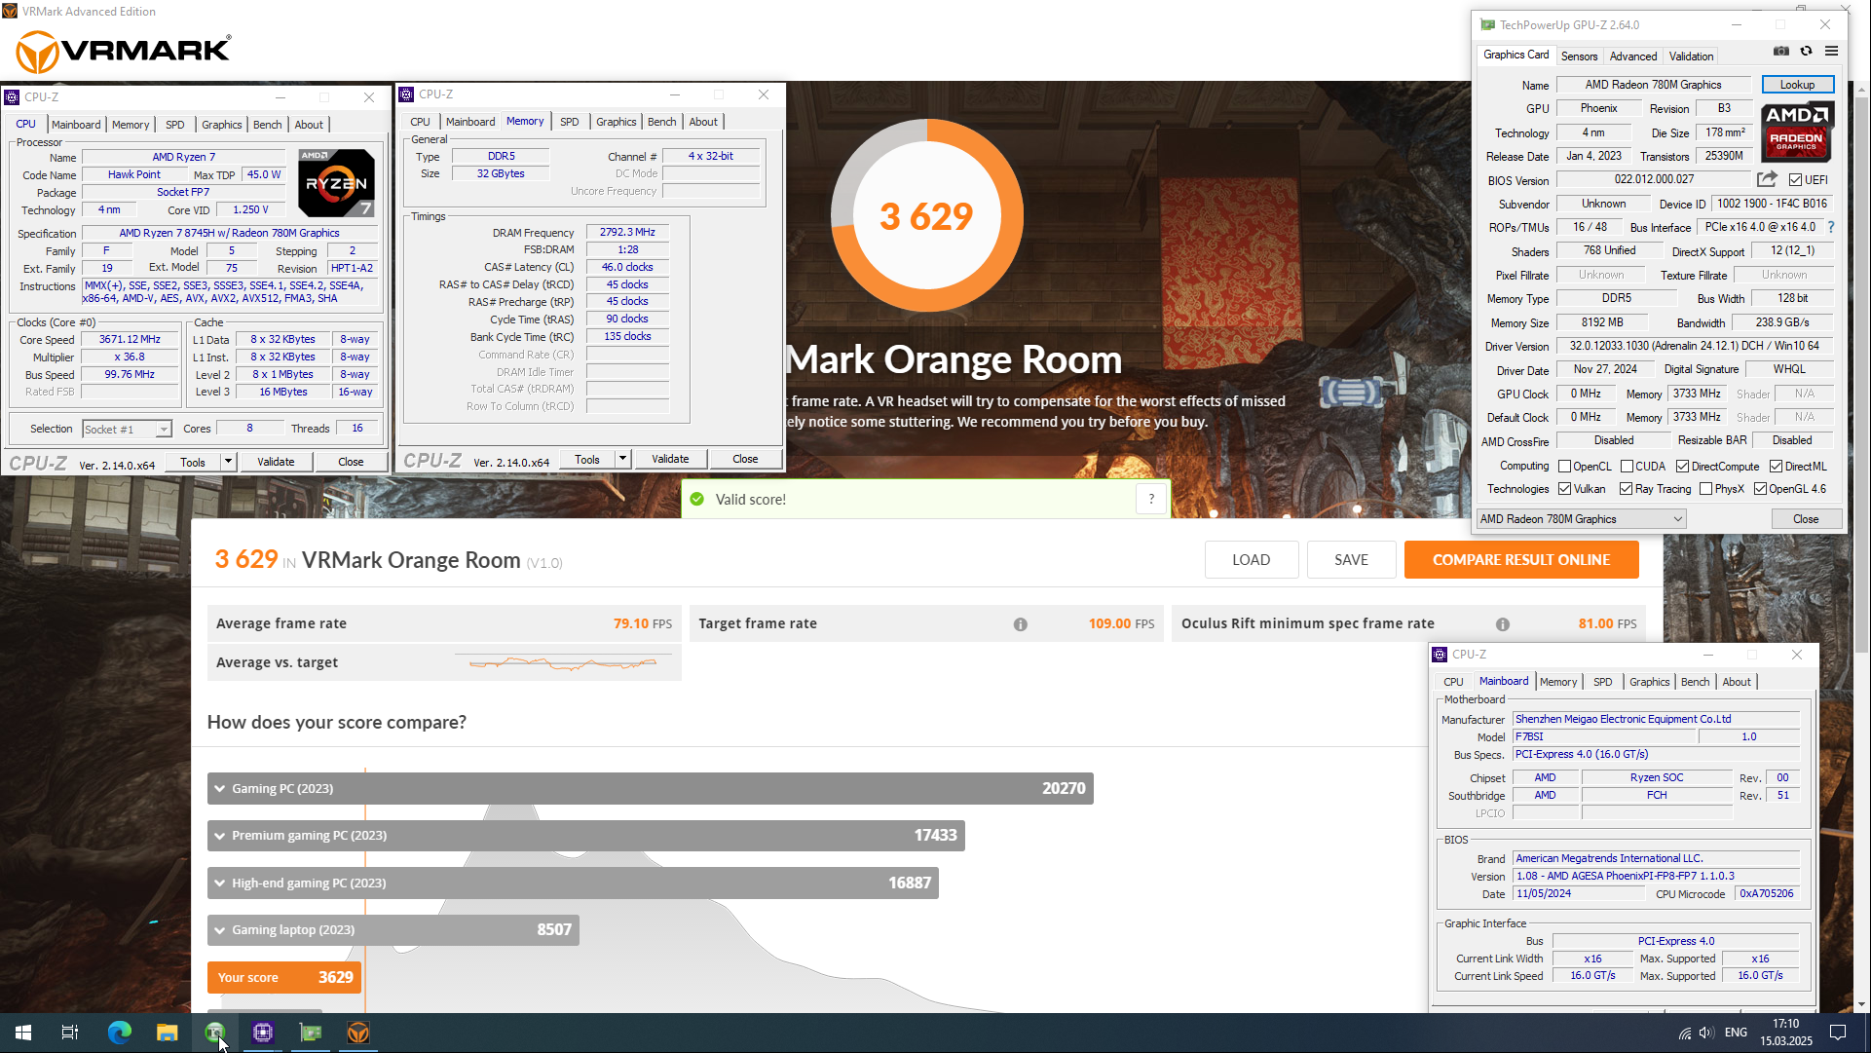
Task: Switch to GPU-Z via taskbar icon
Action: [311, 1033]
